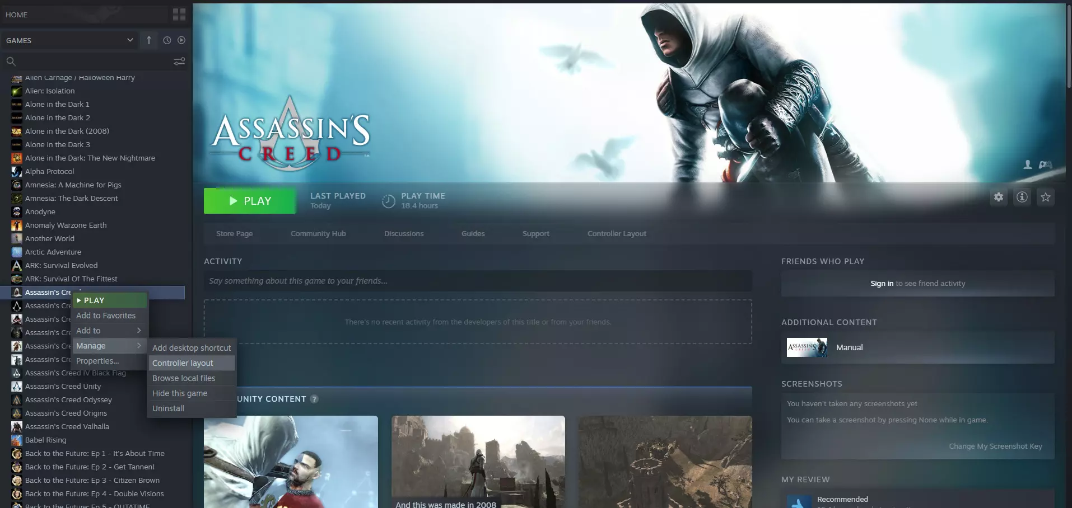Viewport: 1072px width, 508px height.
Task: Open the Guides tab
Action: [x=473, y=233]
